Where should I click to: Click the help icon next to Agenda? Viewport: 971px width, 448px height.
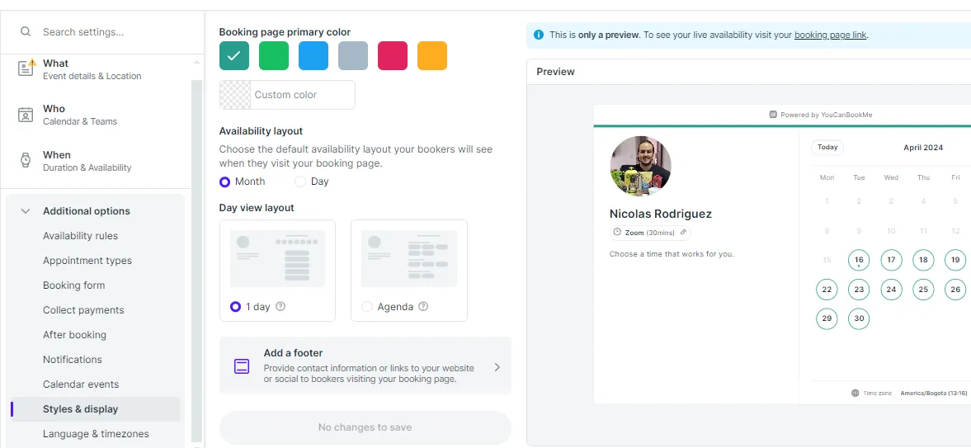pyautogui.click(x=423, y=306)
